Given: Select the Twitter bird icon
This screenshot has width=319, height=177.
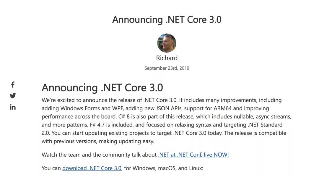Looking at the screenshot, I should (13, 96).
